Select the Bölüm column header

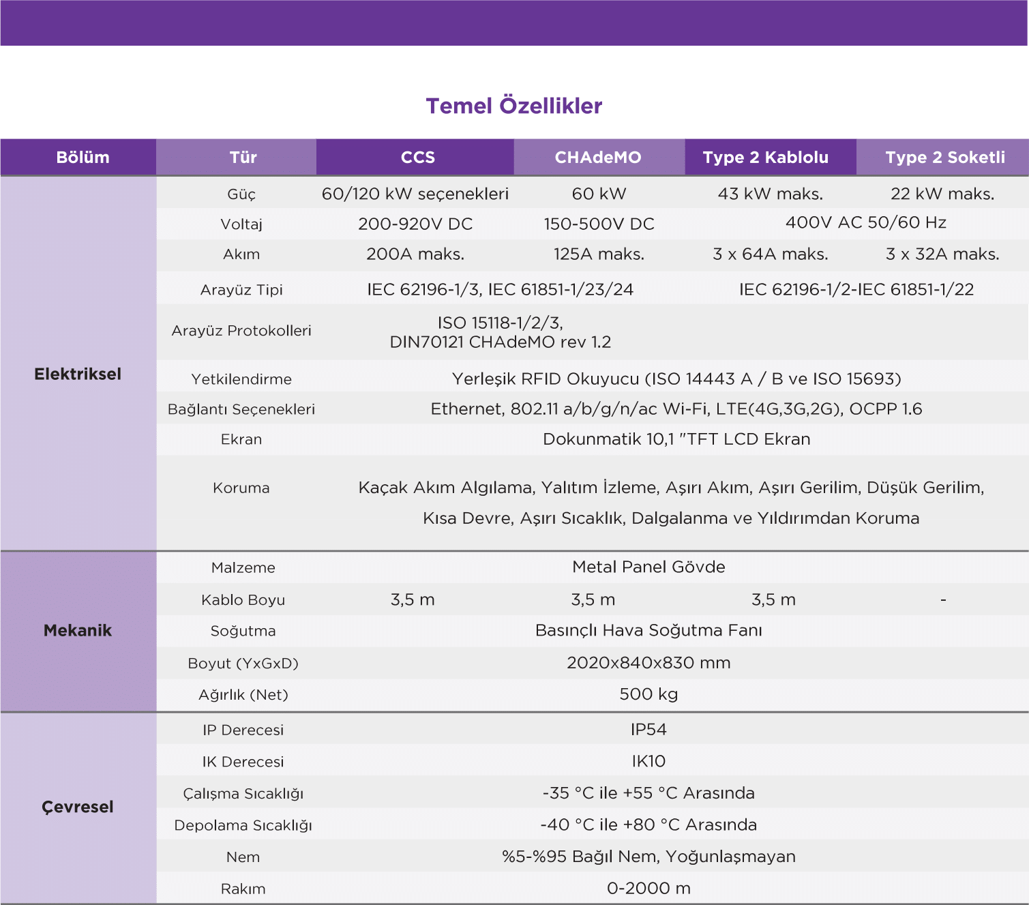[83, 158]
